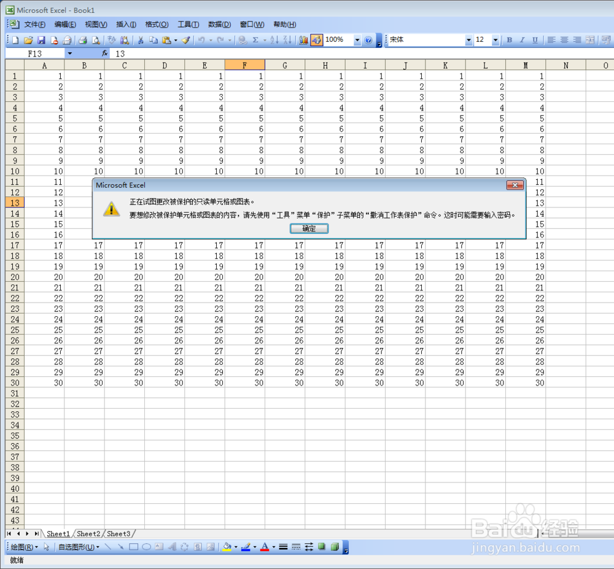
Task: Open the 绘图(R) drawing menu dropdown
Action: tap(24, 547)
